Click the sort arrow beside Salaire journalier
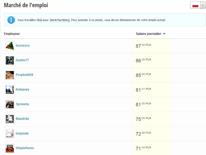Image resolution: width=206 pixels, height=155 pixels. [x=164, y=34]
